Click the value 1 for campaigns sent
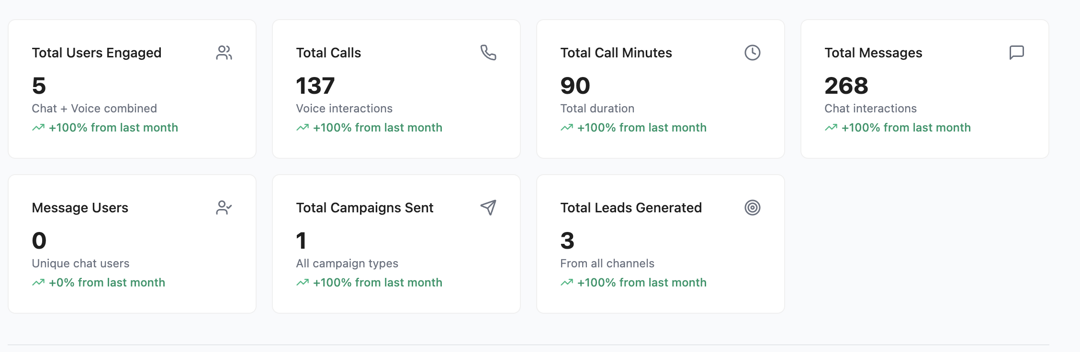1080x352 pixels. [x=301, y=241]
